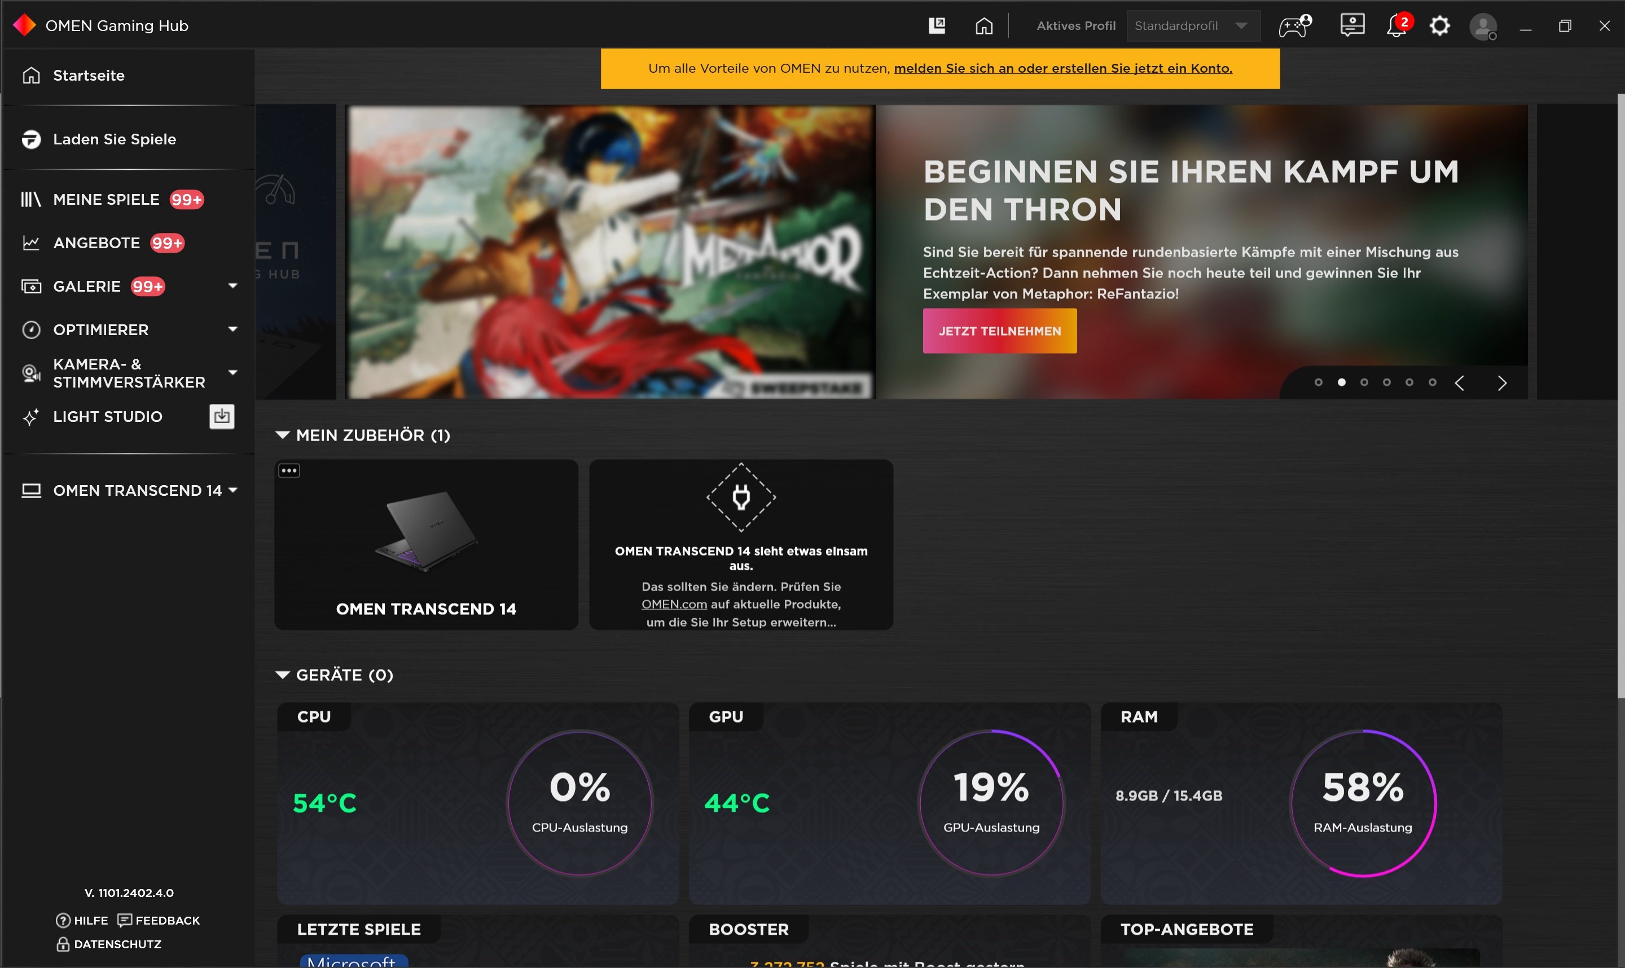Image resolution: width=1625 pixels, height=968 pixels.
Task: Expand Kamera- & Stimmverstärker submenu arrow
Action: 233,372
